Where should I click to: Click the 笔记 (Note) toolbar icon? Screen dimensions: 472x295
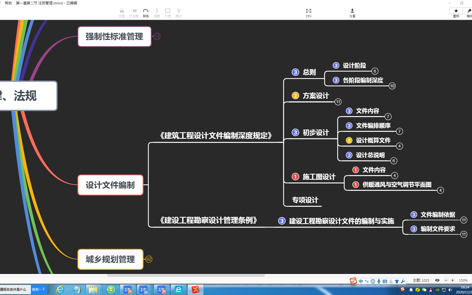179,13
